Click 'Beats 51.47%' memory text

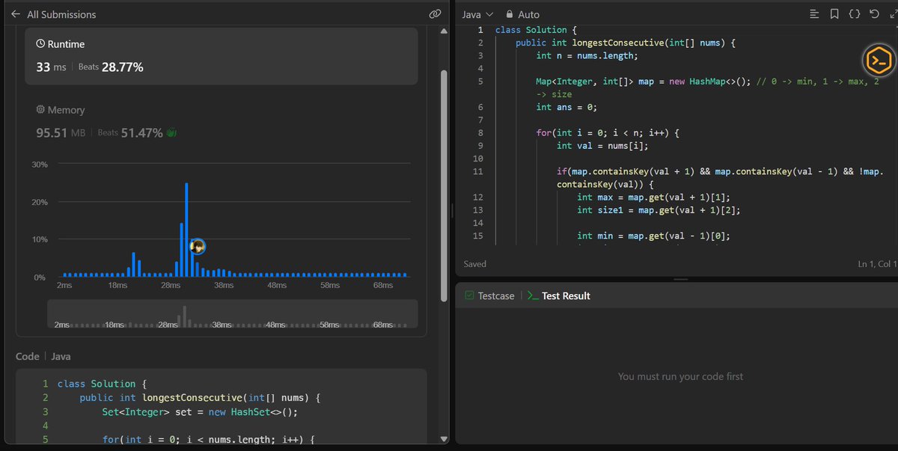coord(130,132)
